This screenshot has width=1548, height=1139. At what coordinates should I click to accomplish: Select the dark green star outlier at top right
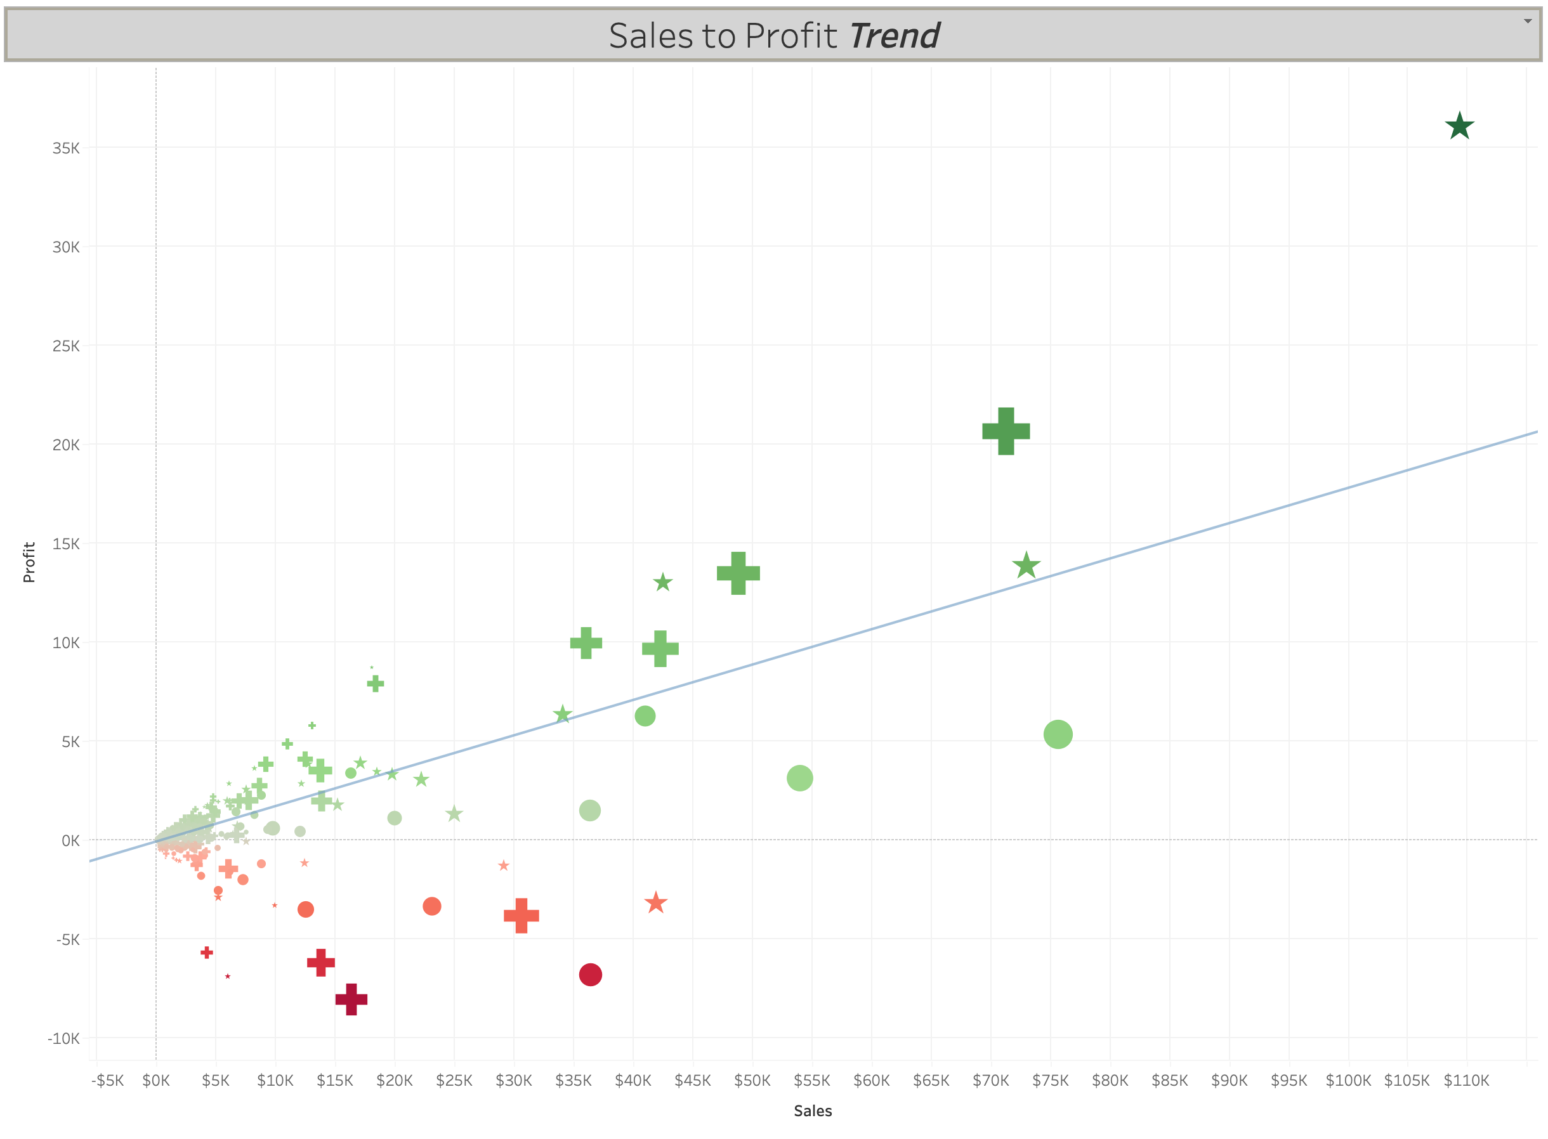(1459, 126)
